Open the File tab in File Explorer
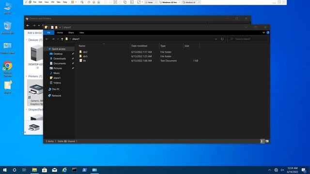The height and width of the screenshot is (174, 310). (48, 33)
